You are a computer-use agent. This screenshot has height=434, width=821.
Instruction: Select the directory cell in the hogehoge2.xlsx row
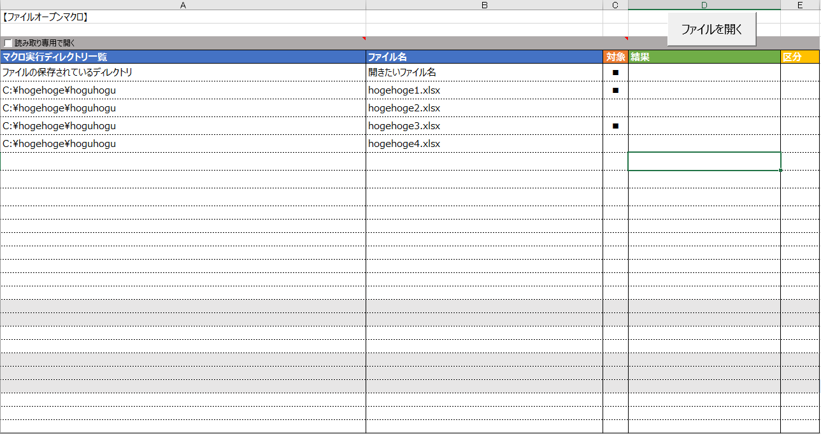183,108
